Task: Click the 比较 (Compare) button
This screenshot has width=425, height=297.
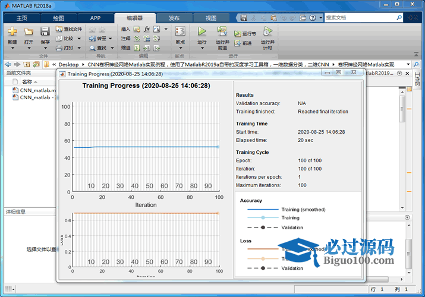Action: tap(65, 39)
